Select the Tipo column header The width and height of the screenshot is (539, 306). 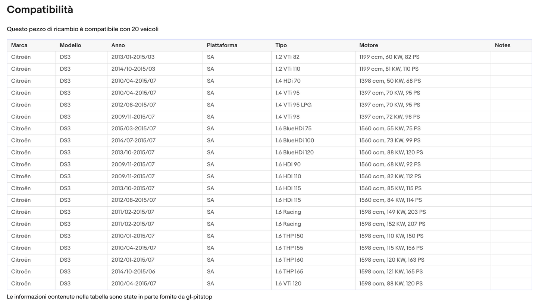point(281,45)
